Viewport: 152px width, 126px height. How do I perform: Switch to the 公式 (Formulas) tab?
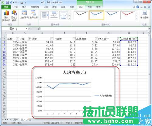[46, 7]
